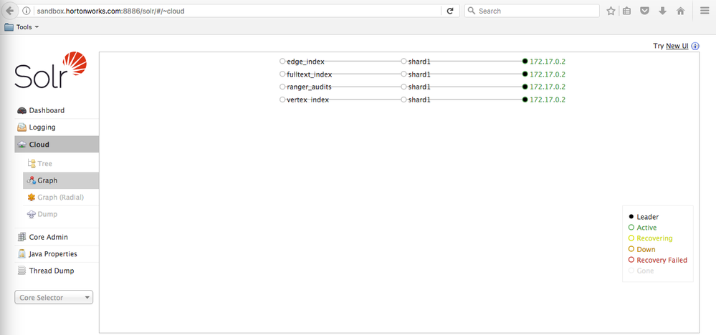Open the browser hamburger menu

[705, 11]
